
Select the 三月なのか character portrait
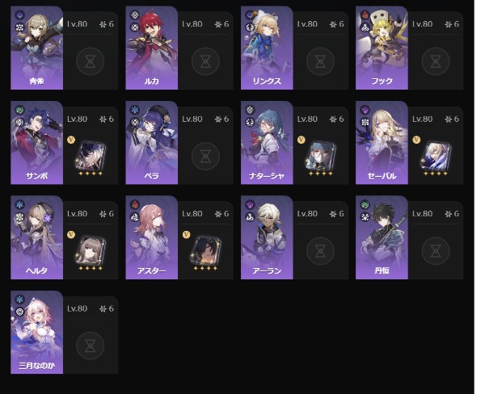click(x=37, y=333)
